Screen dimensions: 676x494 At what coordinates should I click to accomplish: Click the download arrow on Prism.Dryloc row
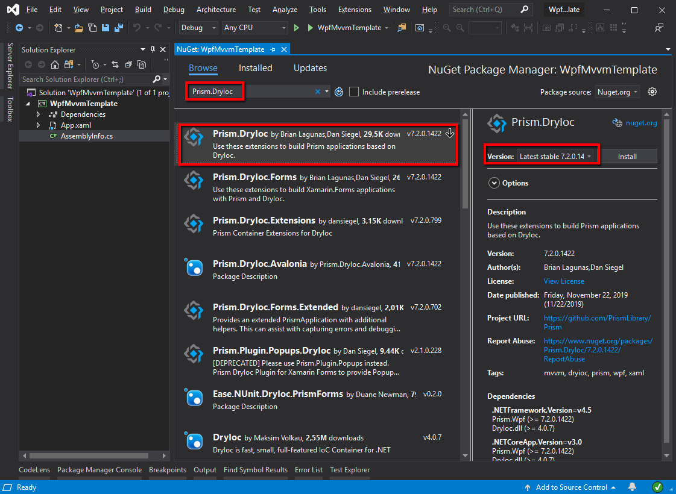click(450, 133)
